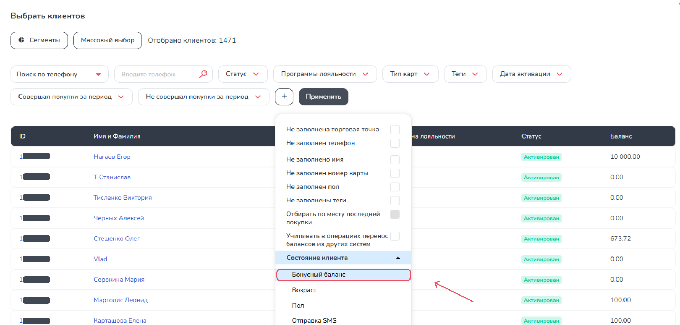Enable Учитывать в операциях перенос балансов checkbox

pos(395,236)
